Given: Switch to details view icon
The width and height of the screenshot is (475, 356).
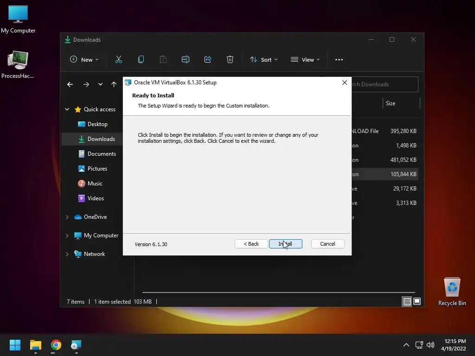Looking at the screenshot, I should pyautogui.click(x=407, y=301).
